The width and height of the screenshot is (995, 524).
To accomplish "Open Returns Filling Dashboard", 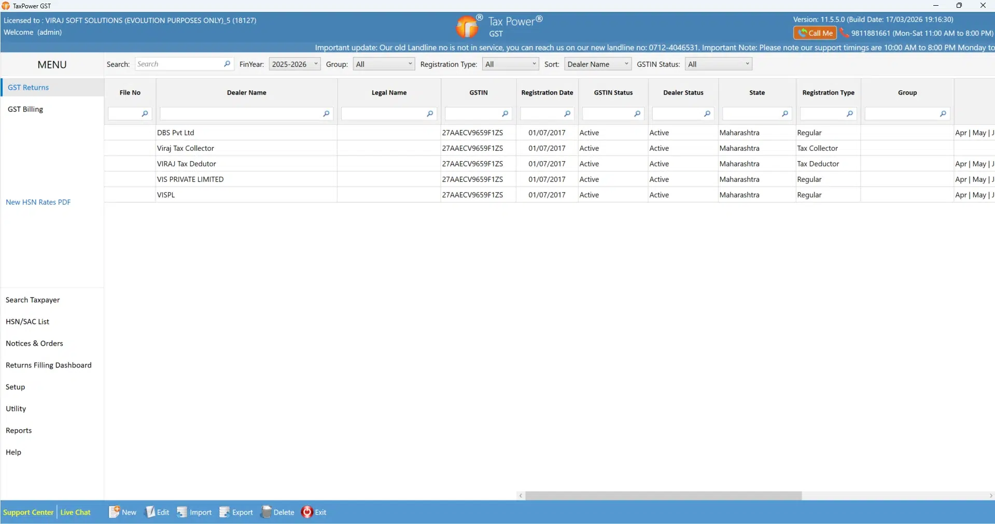I will tap(49, 365).
